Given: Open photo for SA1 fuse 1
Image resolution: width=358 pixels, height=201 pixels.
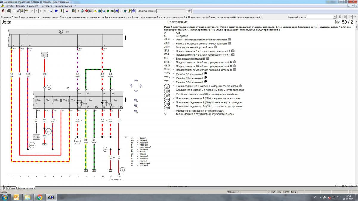Looking at the screenshot, I should tap(233, 51).
